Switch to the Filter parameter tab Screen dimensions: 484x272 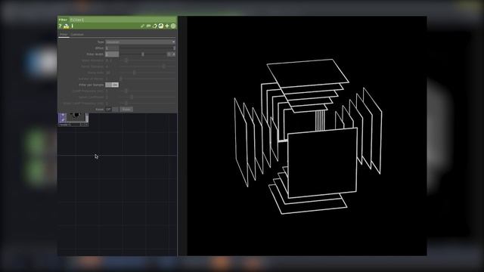click(64, 35)
